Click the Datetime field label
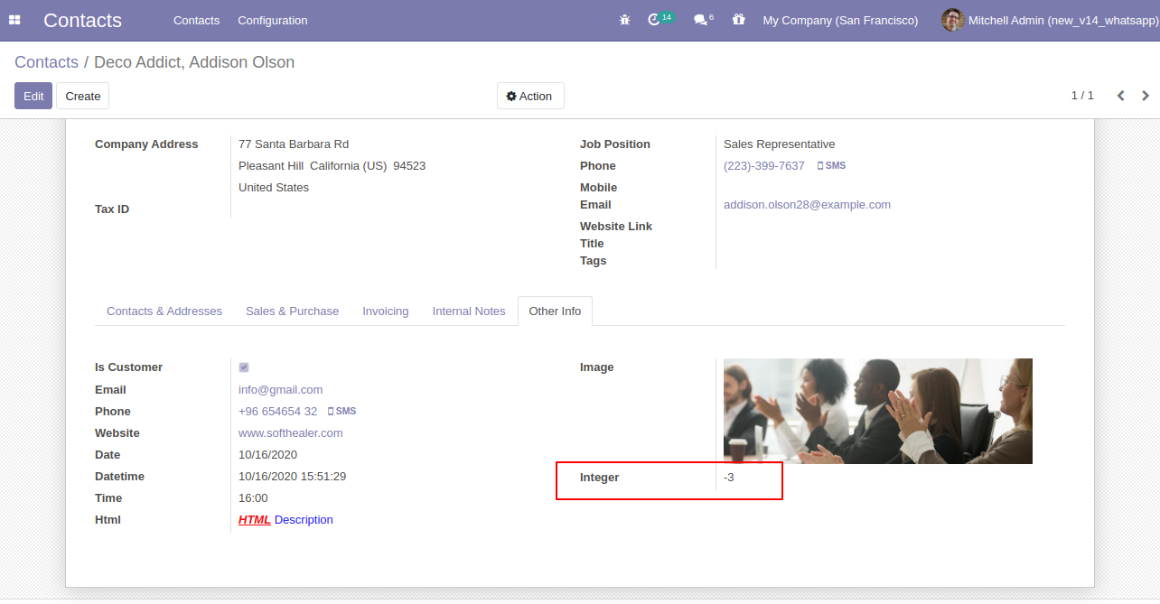The image size is (1160, 604). 119,477
